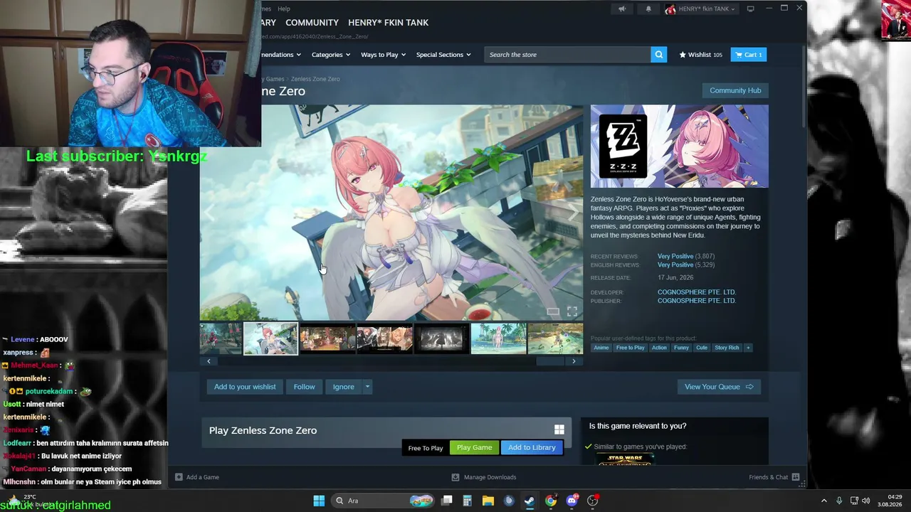Click the Windows platform icon
911x512 pixels.
pos(559,430)
